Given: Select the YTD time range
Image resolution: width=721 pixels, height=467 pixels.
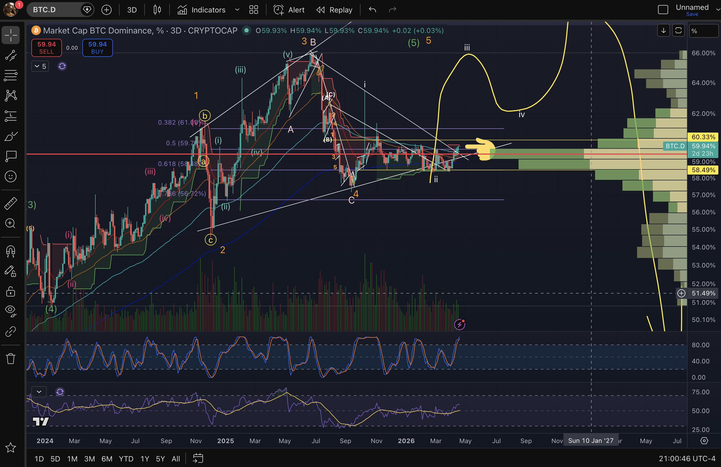Looking at the screenshot, I should [126, 459].
